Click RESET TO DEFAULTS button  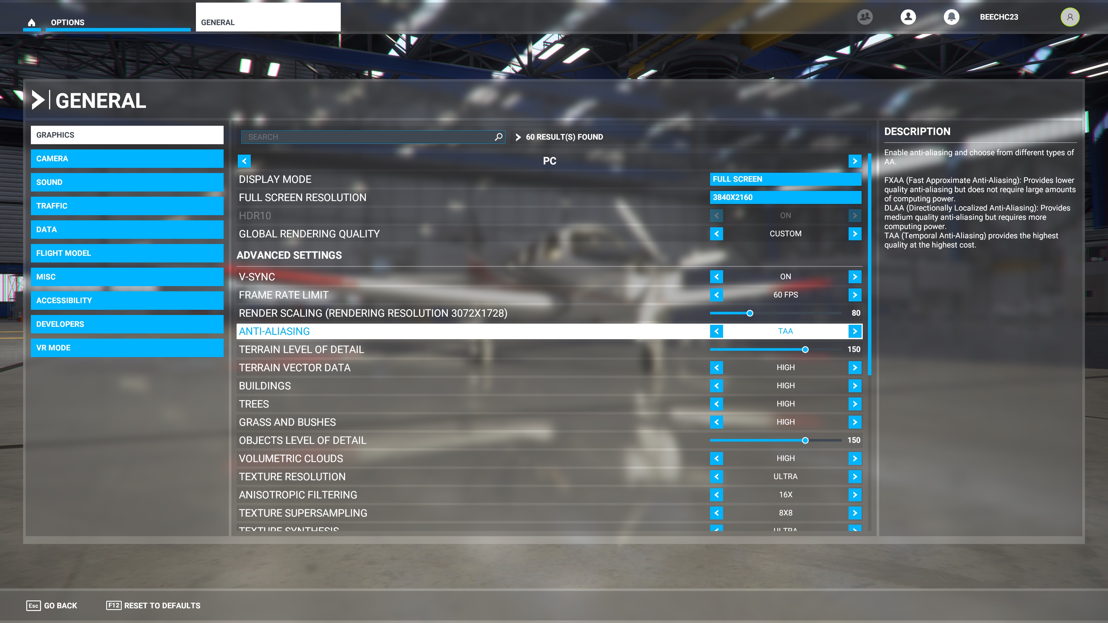[162, 605]
